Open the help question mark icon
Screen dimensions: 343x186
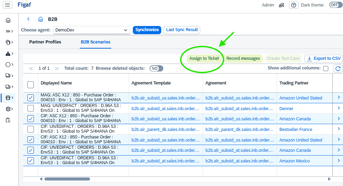(294, 5)
